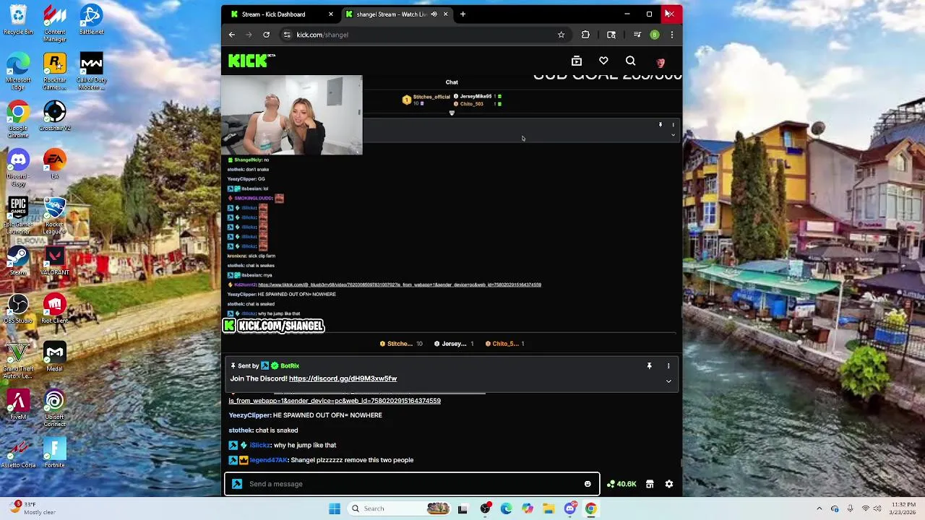Open Discord from the taskbar
The width and height of the screenshot is (925, 520).
click(570, 508)
